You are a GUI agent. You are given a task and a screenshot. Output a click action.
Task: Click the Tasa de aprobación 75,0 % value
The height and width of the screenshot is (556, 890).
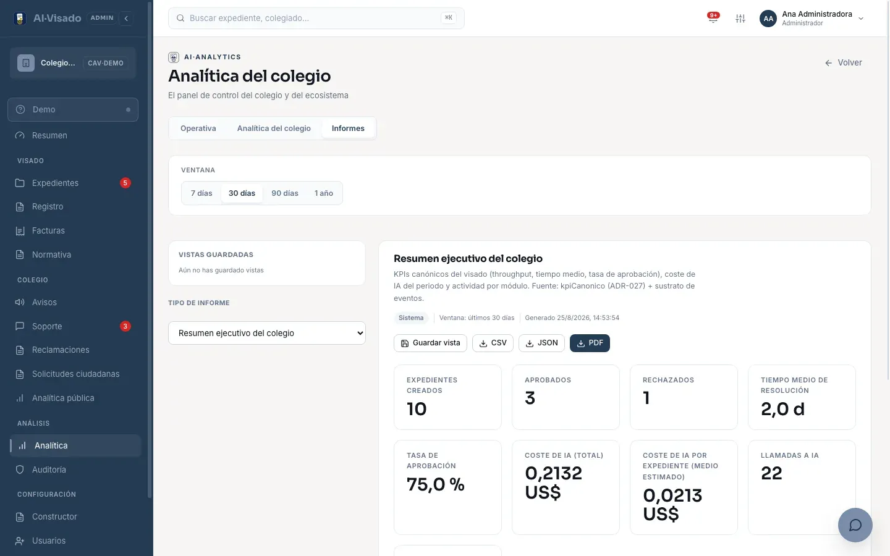tap(436, 484)
